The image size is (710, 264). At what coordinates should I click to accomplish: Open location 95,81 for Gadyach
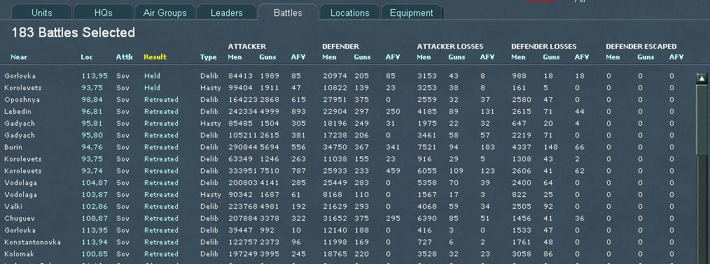(92, 123)
